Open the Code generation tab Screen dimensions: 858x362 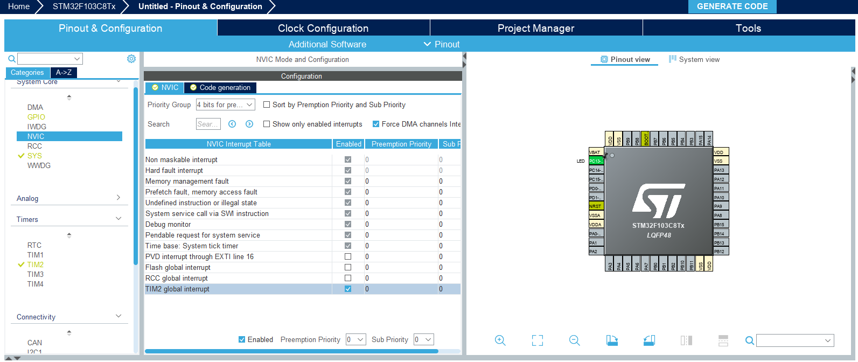pyautogui.click(x=220, y=87)
